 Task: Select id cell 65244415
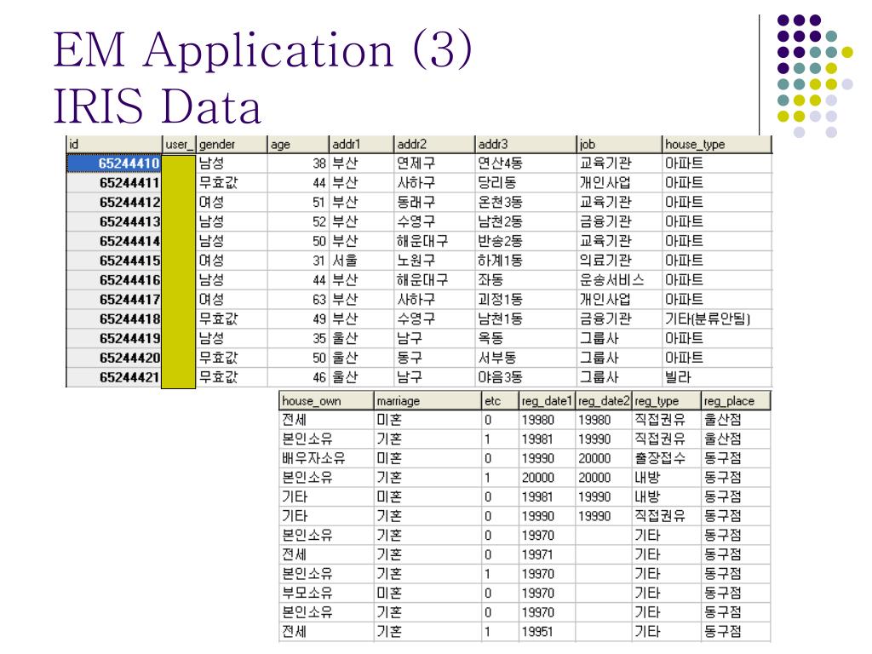point(114,261)
